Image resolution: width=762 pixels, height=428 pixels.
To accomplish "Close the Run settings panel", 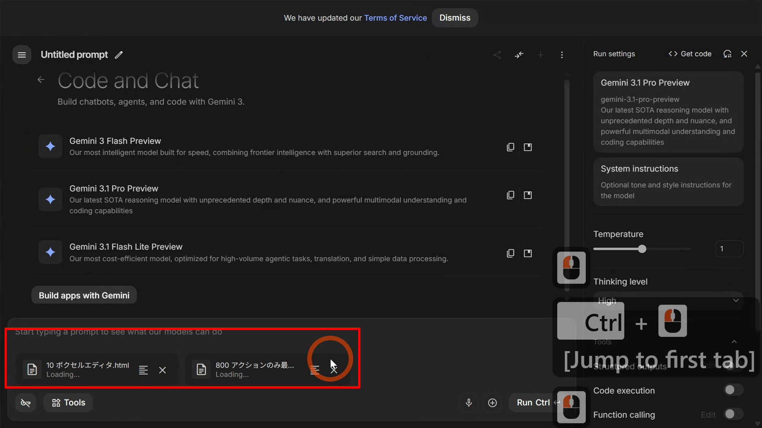I will 744,54.
